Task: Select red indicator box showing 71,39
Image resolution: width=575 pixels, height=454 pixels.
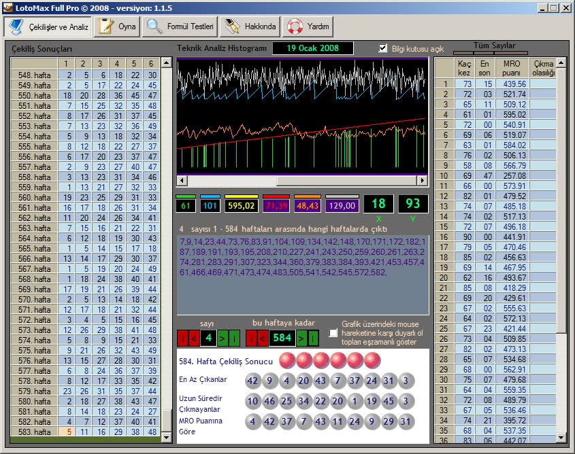Action: (x=276, y=205)
